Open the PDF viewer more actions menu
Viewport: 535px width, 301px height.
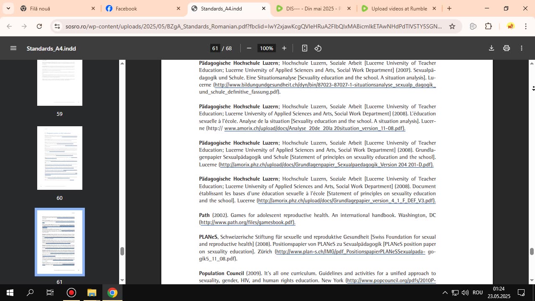pyautogui.click(x=522, y=48)
